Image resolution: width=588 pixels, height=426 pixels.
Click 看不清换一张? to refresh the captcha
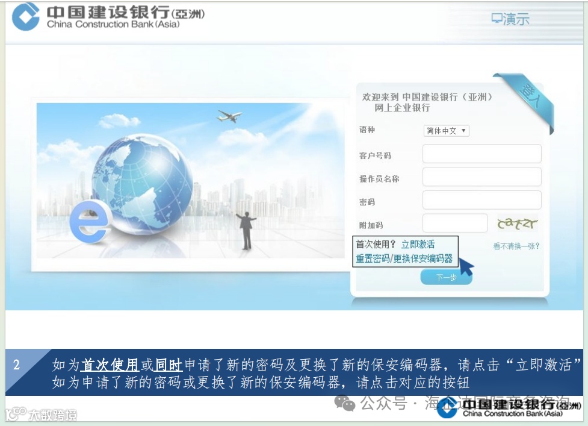[516, 246]
